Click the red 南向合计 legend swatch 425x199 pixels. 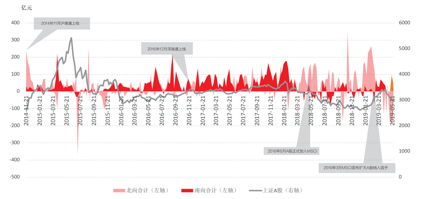click(187, 190)
